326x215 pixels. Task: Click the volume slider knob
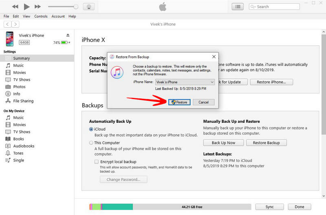click(76, 7)
